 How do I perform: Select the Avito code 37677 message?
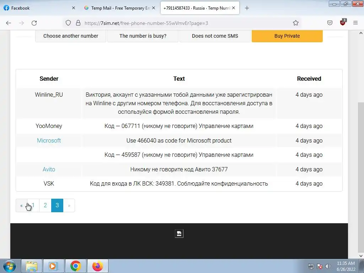coord(179,169)
